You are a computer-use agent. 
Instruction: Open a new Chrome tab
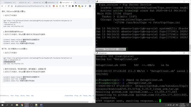click(76, 2)
